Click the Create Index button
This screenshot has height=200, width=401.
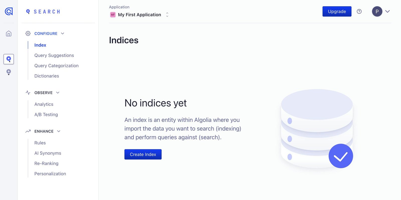point(143,154)
